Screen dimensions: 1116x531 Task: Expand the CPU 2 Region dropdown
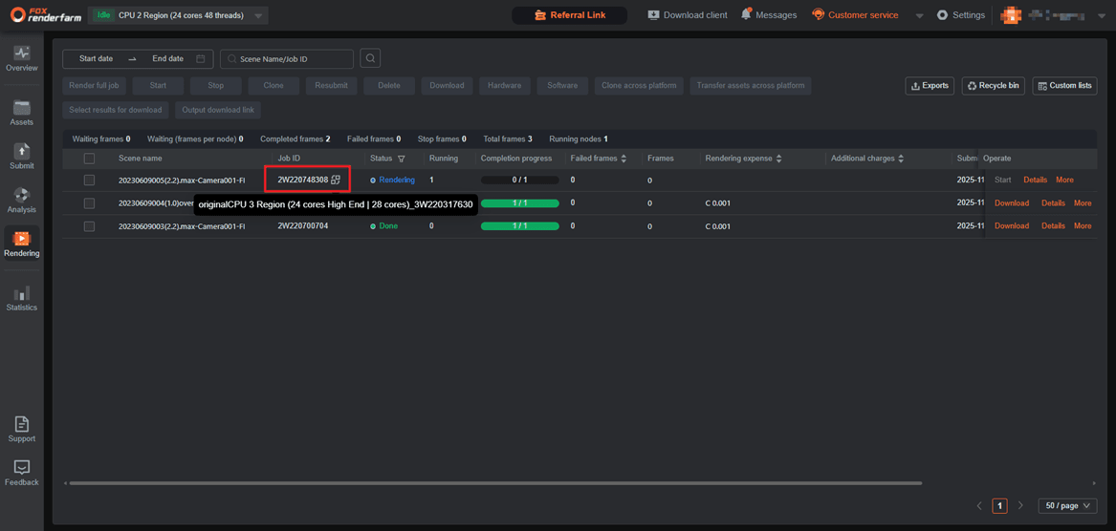(258, 15)
